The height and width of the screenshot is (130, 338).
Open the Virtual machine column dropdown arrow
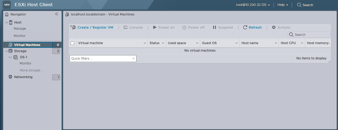point(145,43)
